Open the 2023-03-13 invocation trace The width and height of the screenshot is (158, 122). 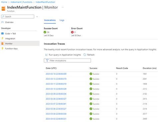[x=56, y=79]
